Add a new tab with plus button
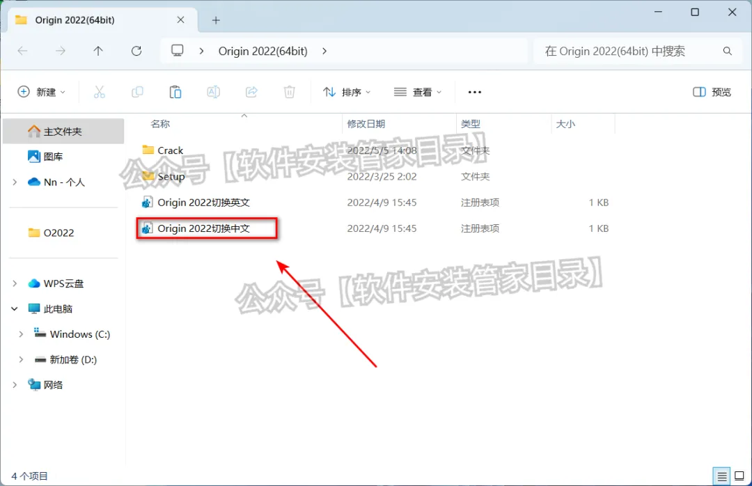752x486 pixels. 216,20
